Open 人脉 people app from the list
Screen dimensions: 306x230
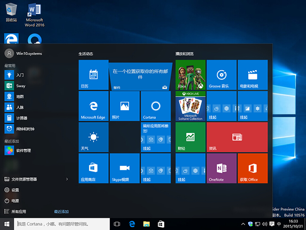(37, 107)
